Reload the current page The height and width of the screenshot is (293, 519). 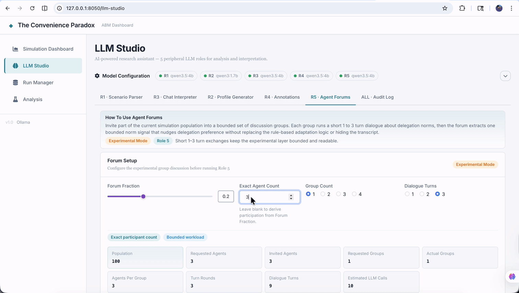pyautogui.click(x=32, y=8)
